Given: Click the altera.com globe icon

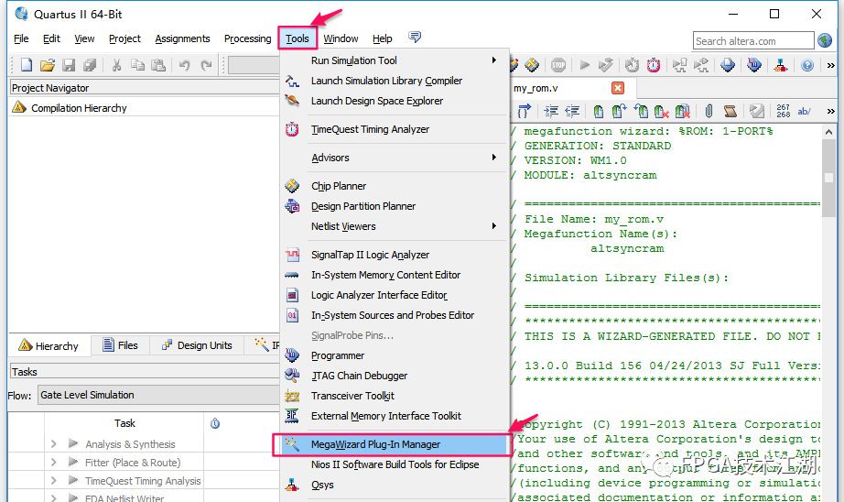Looking at the screenshot, I should (825, 40).
